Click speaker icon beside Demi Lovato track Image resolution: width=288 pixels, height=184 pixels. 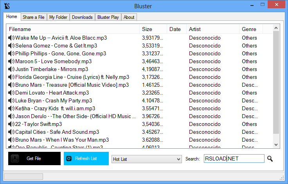point(11,93)
